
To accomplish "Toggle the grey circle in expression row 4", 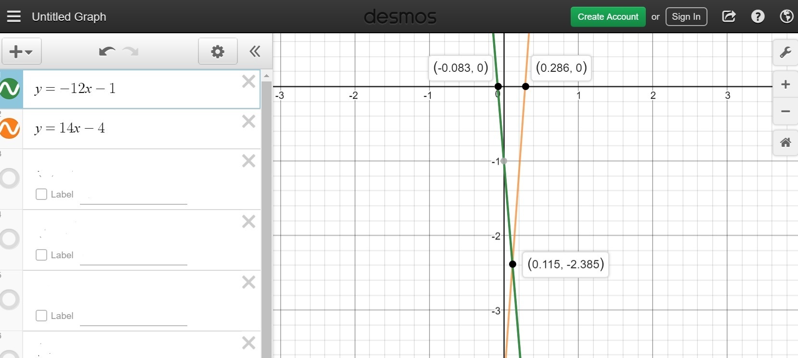I will pyautogui.click(x=10, y=239).
